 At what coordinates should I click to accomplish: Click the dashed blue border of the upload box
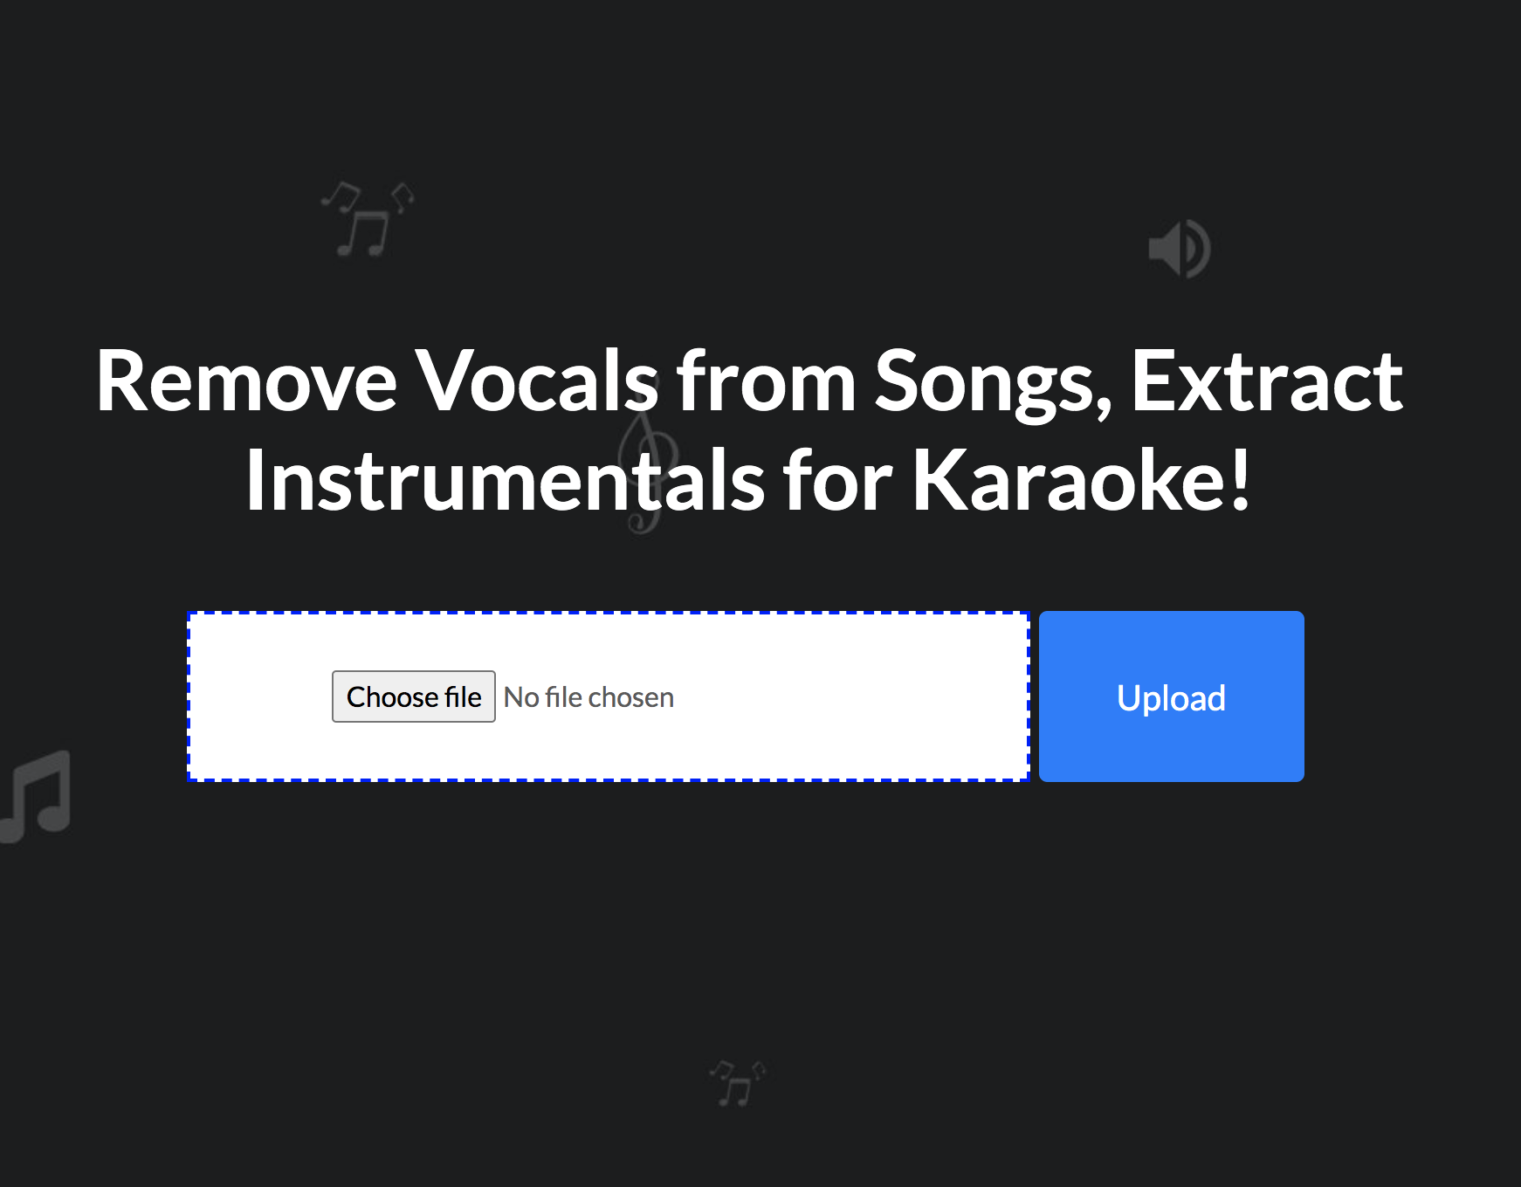609,614
